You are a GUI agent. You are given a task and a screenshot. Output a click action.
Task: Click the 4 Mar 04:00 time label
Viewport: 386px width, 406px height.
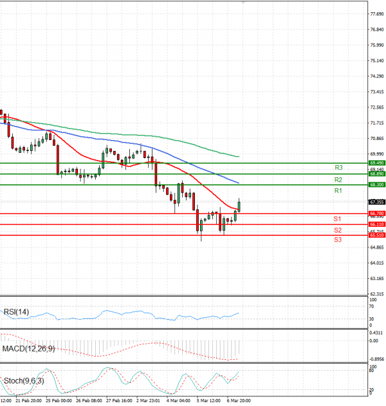click(x=178, y=401)
